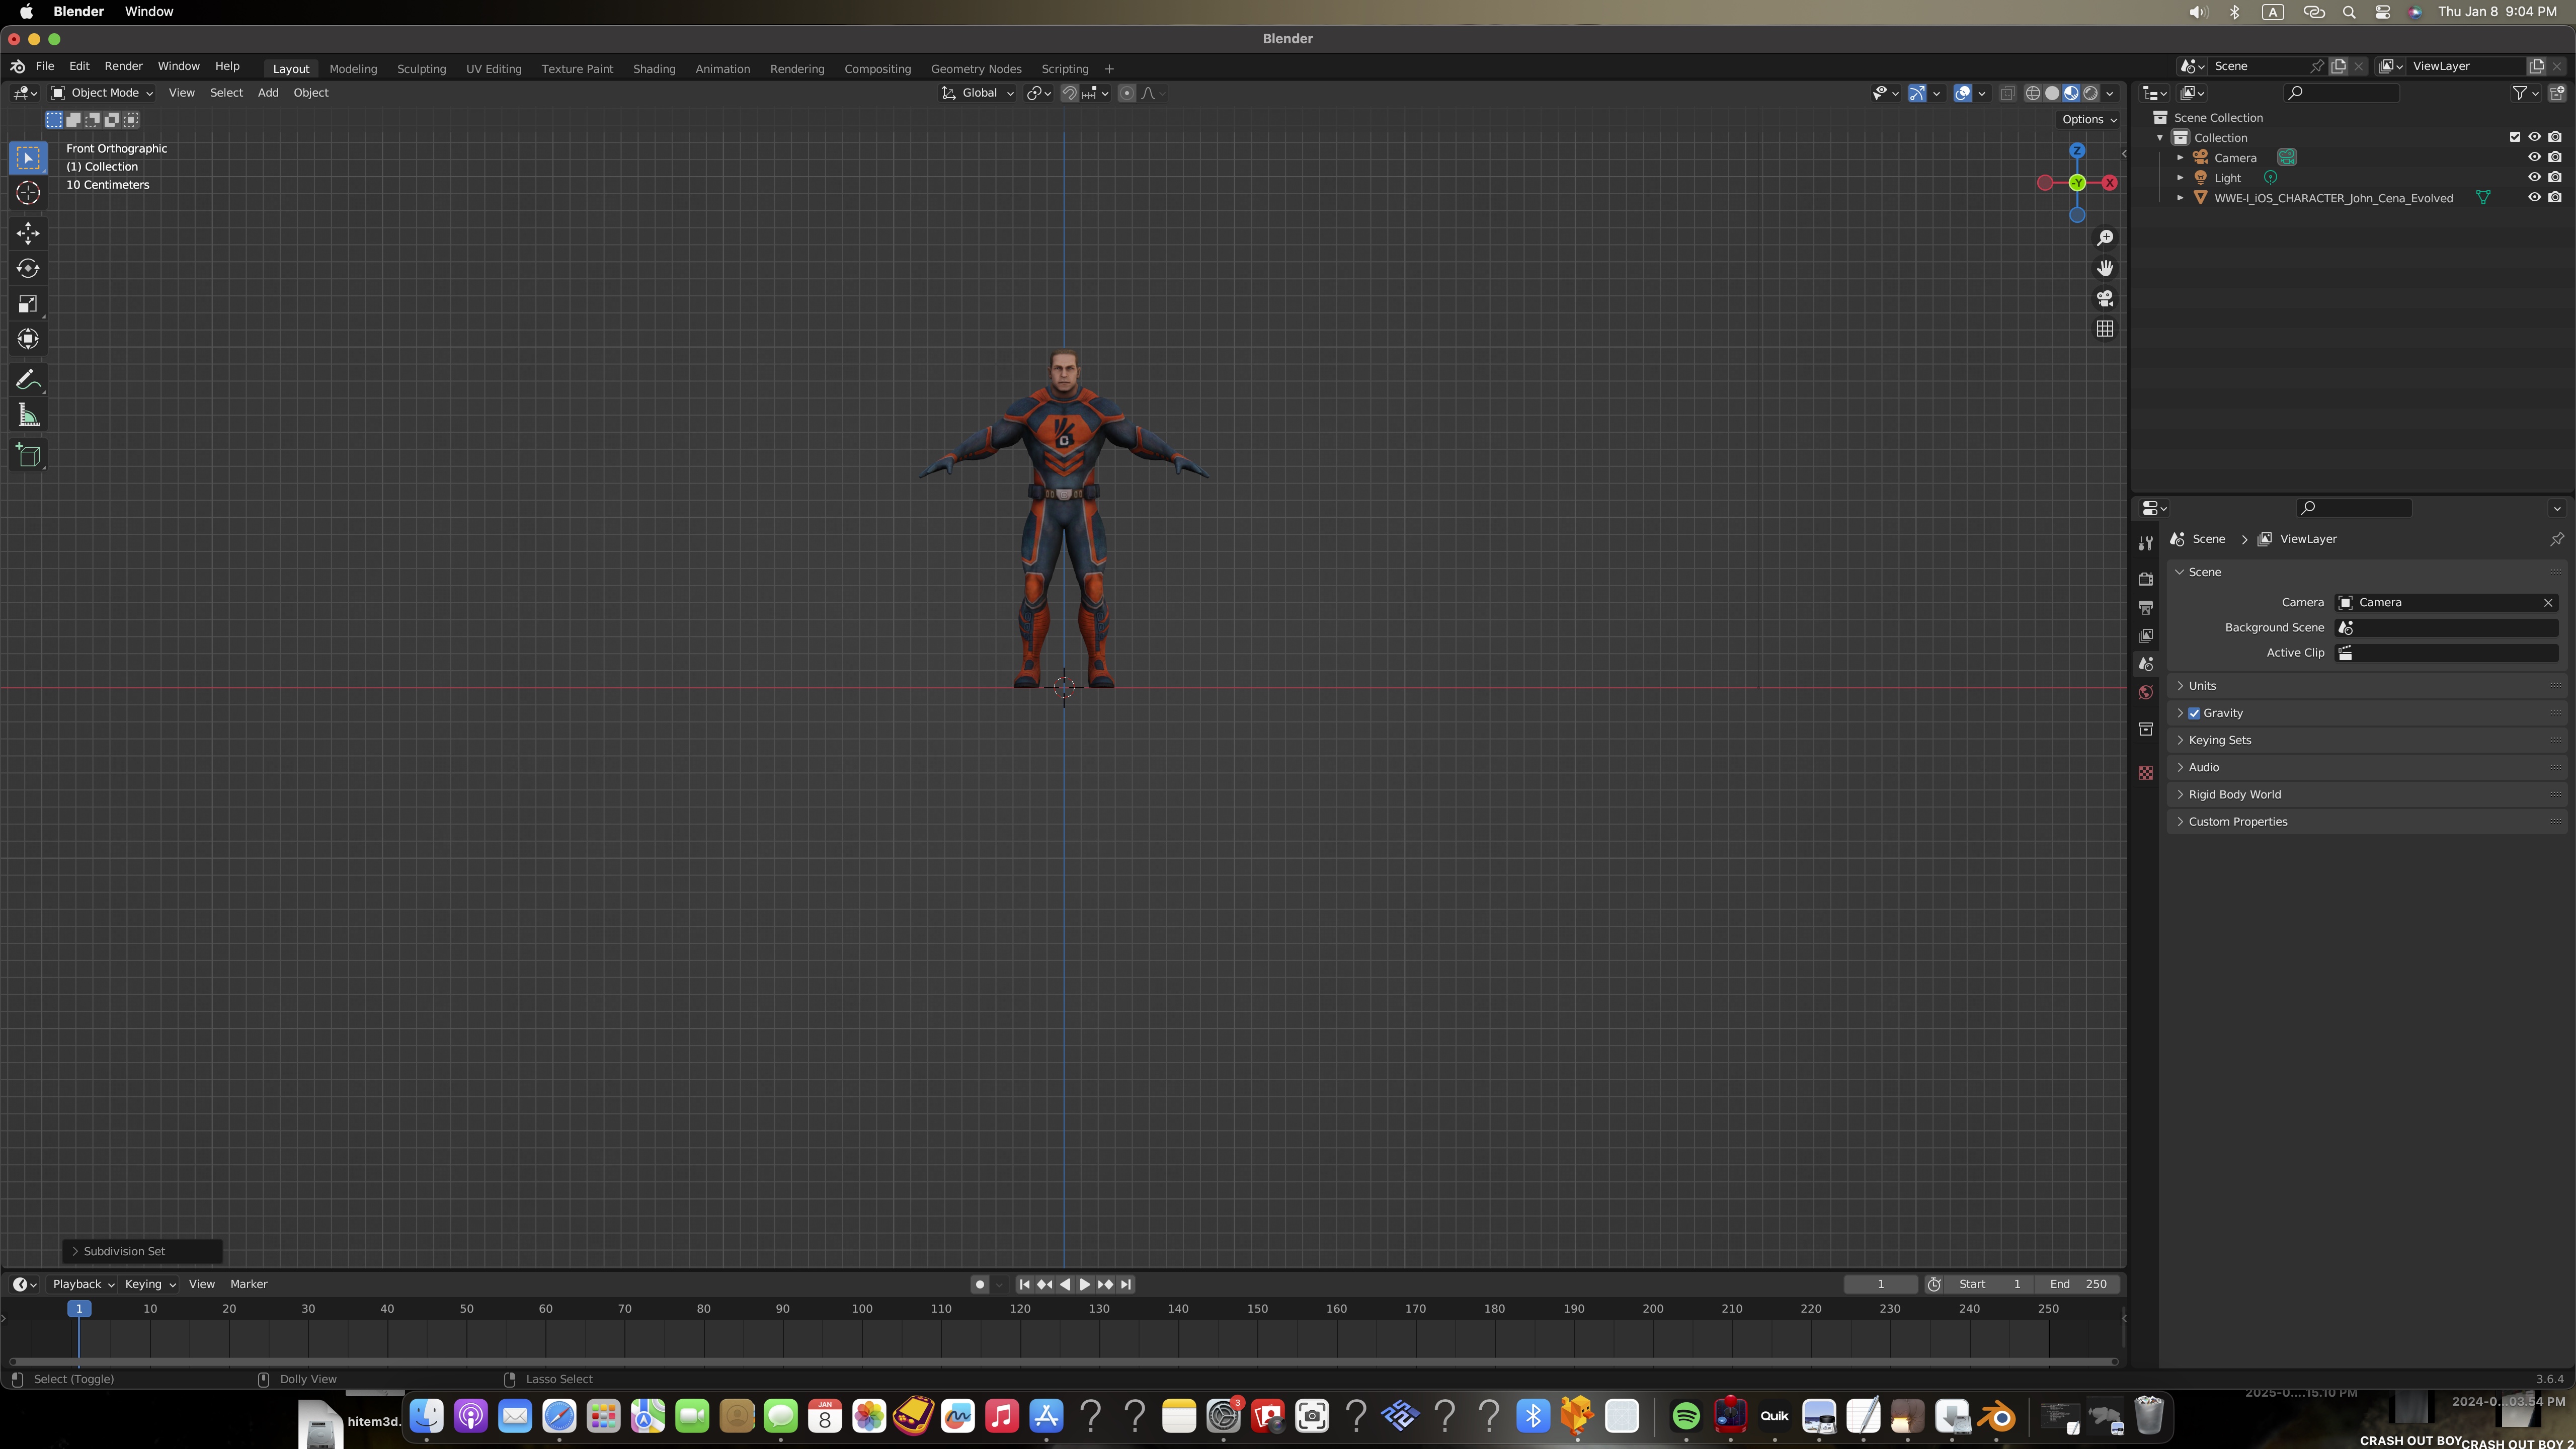Clear the scene Camera field
This screenshot has width=2576, height=1449.
[x=2548, y=602]
